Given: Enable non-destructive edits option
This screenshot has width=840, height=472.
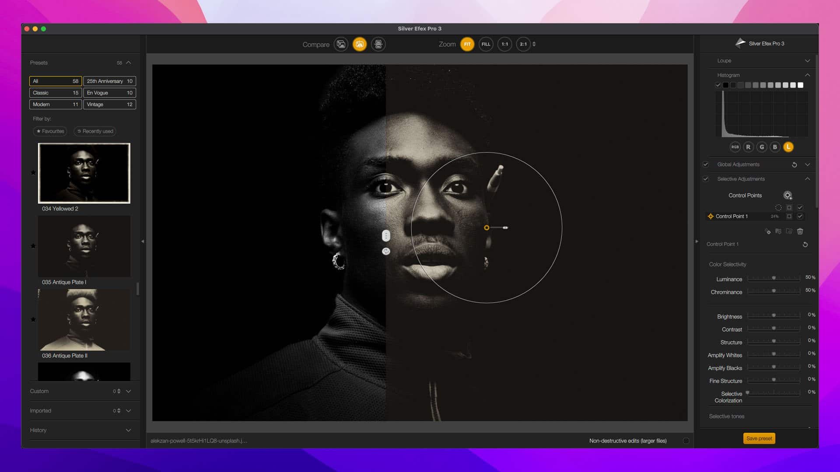Looking at the screenshot, I should point(686,441).
